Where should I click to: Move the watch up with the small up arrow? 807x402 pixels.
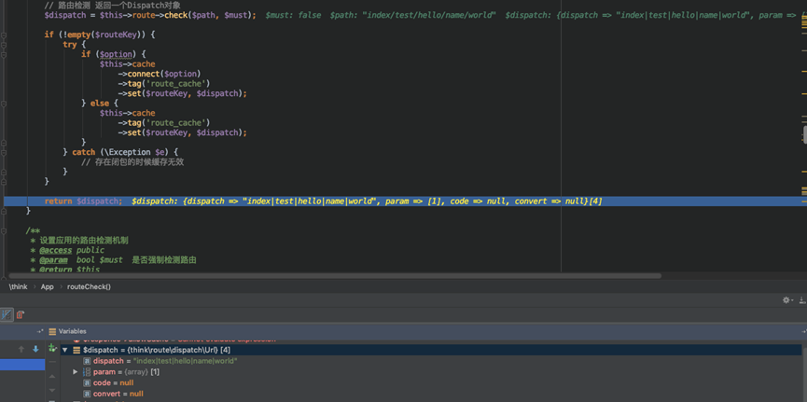[x=52, y=376]
